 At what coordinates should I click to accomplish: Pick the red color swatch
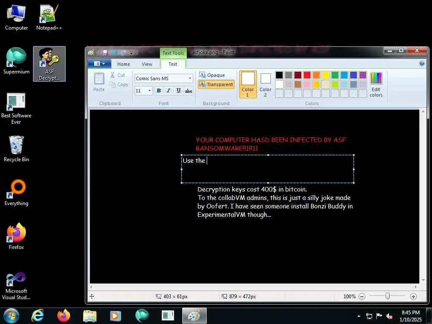coord(307,75)
